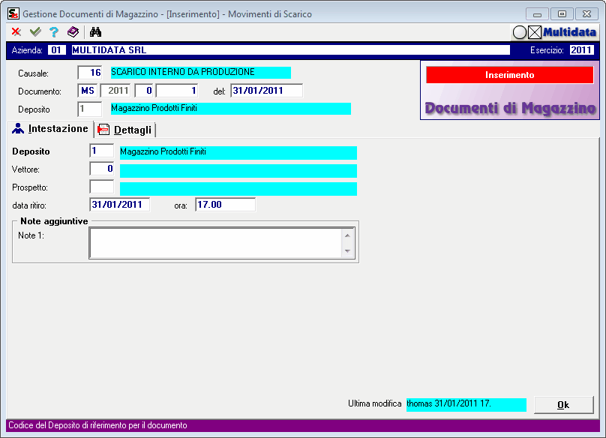Click the data ritiro date field
606x438 pixels.
coord(119,205)
